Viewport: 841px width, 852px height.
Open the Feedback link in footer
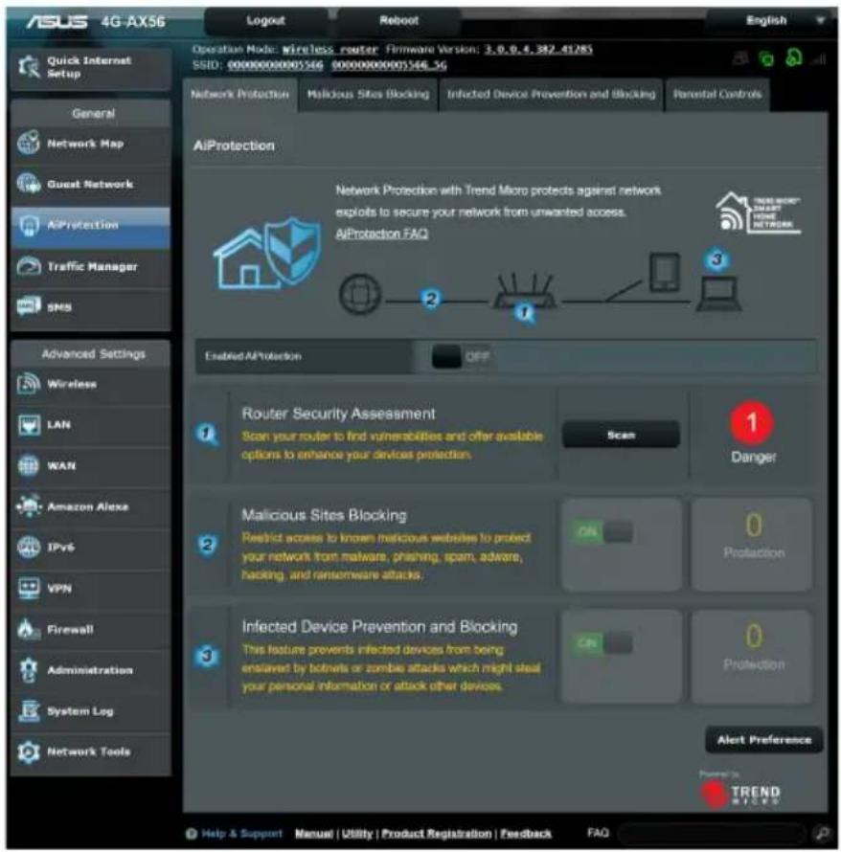(525, 834)
